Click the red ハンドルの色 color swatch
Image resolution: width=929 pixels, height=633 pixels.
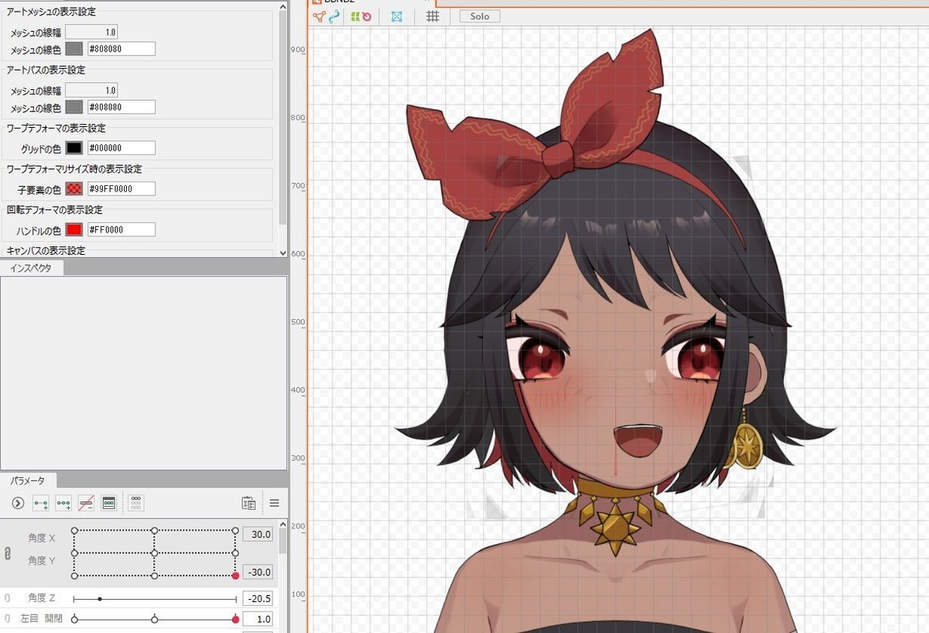[74, 230]
